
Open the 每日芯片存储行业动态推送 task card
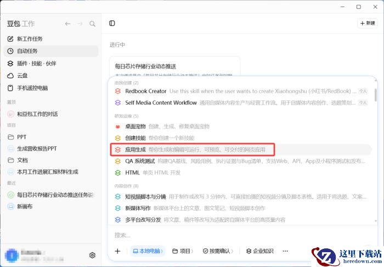coord(174,66)
